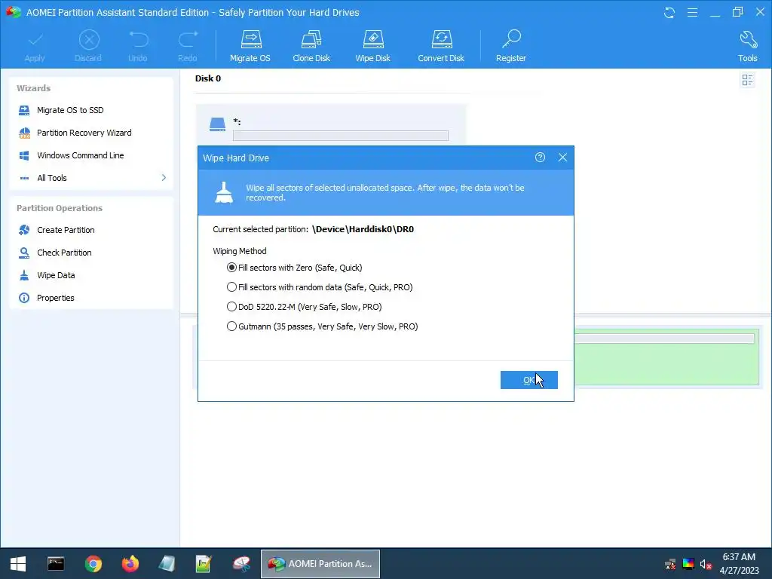This screenshot has height=579, width=772.
Task: Open the taskbar clock and date
Action: (x=739, y=564)
